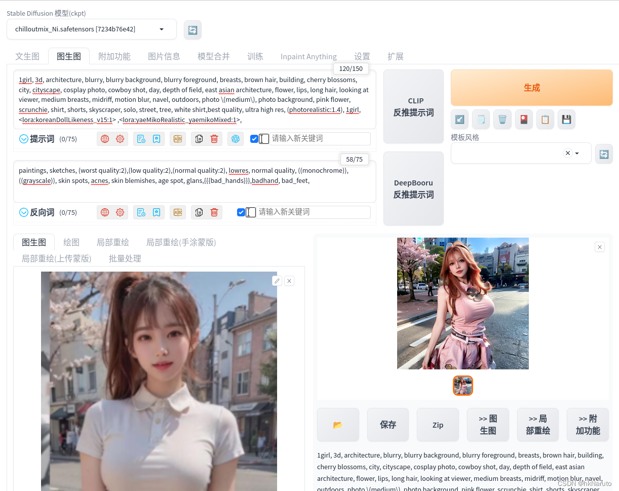Select the generated image thumbnail in gallery
The width and height of the screenshot is (619, 491).
(x=462, y=386)
